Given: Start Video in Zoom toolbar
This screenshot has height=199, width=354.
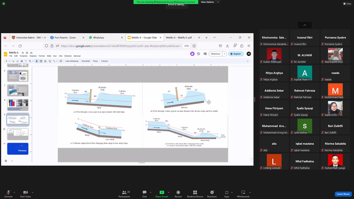Looking at the screenshot, I should tap(25, 193).
